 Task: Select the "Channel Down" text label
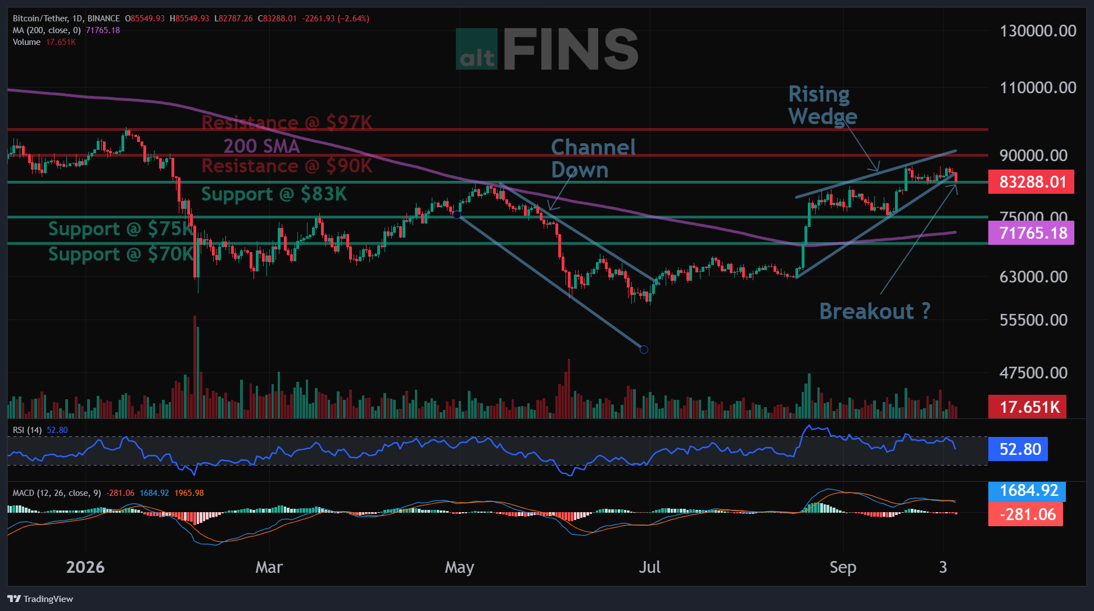coord(593,158)
